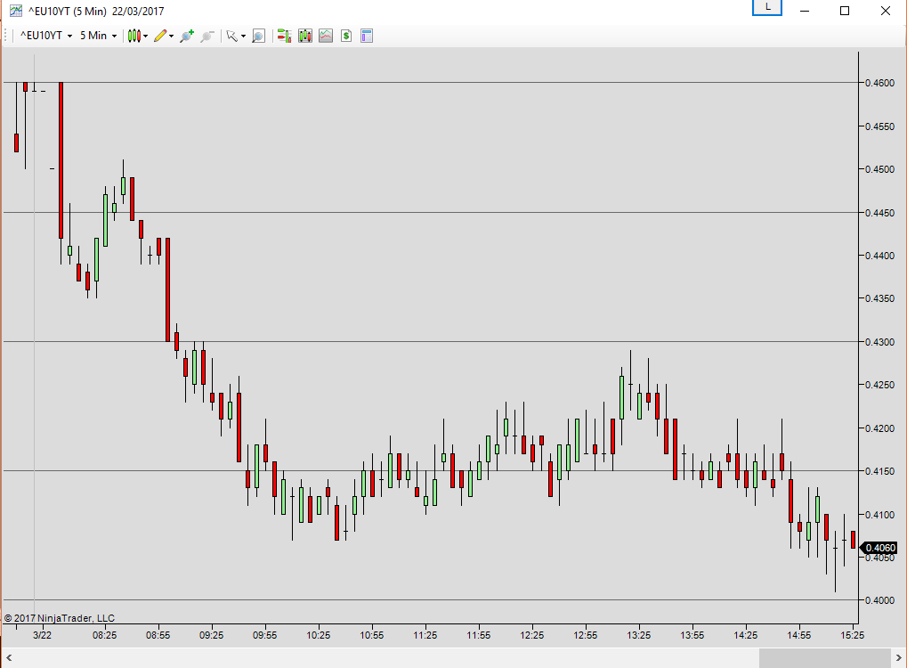907x668 pixels.
Task: Click the 0.4000 price axis label
Action: tap(879, 600)
